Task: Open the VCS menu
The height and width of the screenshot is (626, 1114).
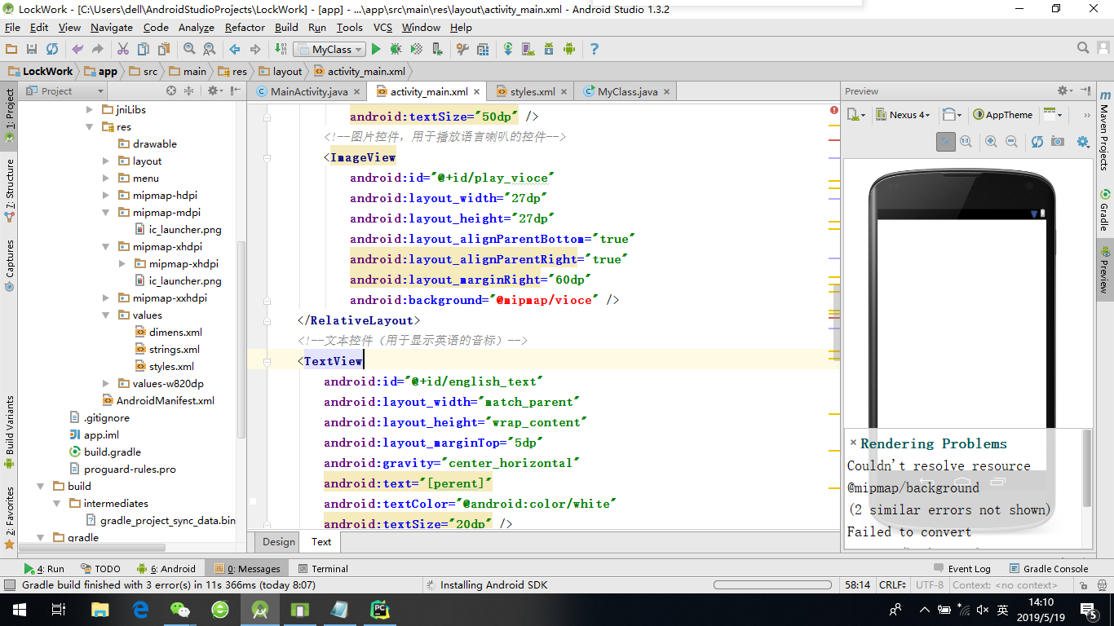Action: [x=382, y=27]
